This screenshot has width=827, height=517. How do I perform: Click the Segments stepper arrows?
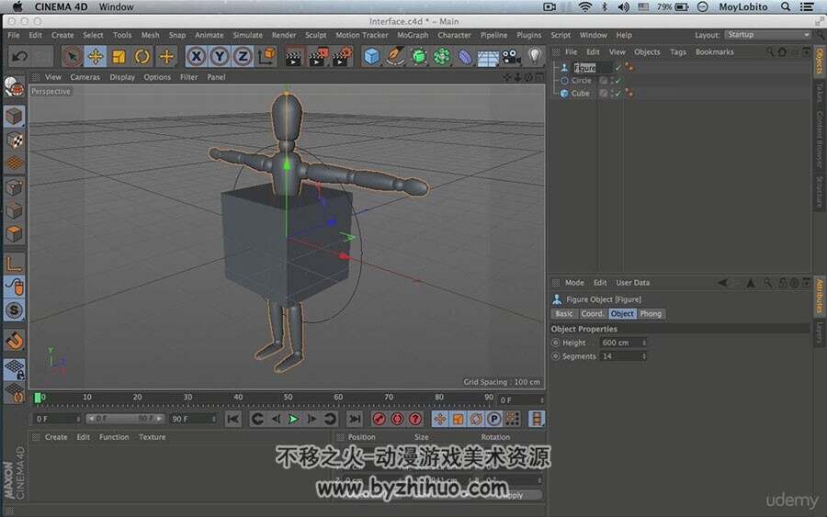pos(644,357)
